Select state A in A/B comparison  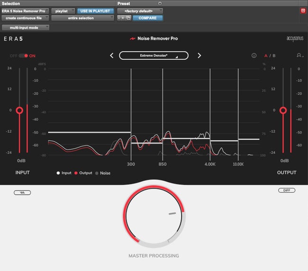(x=266, y=56)
